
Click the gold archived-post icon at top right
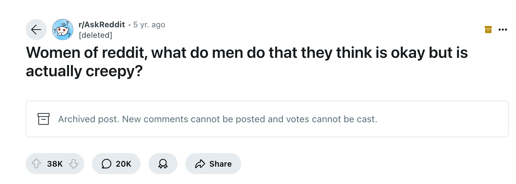(488, 30)
